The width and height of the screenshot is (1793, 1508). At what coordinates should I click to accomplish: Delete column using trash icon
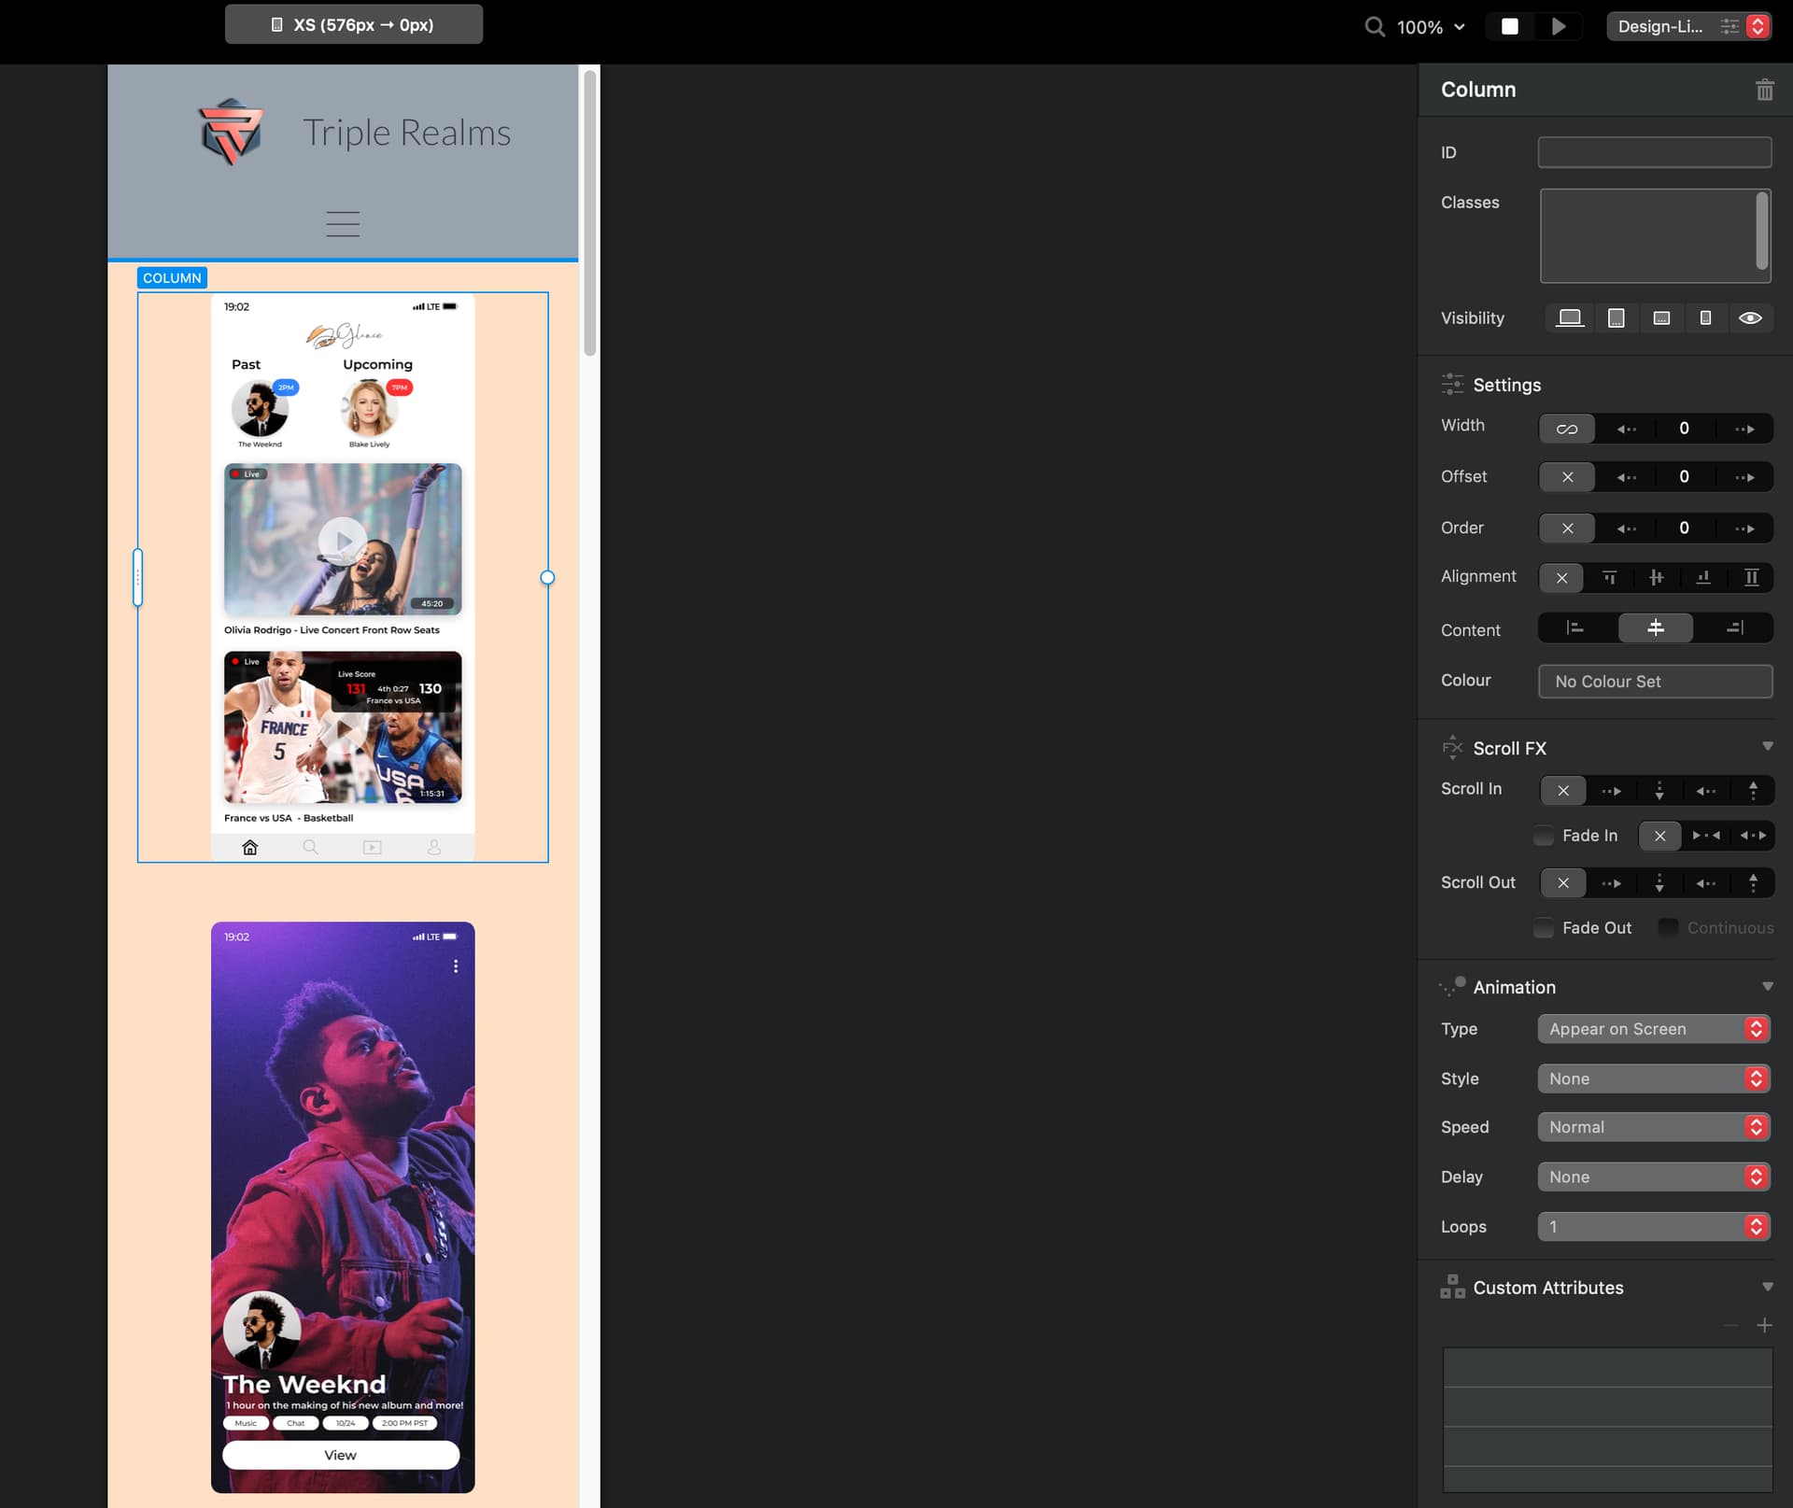pyautogui.click(x=1764, y=90)
